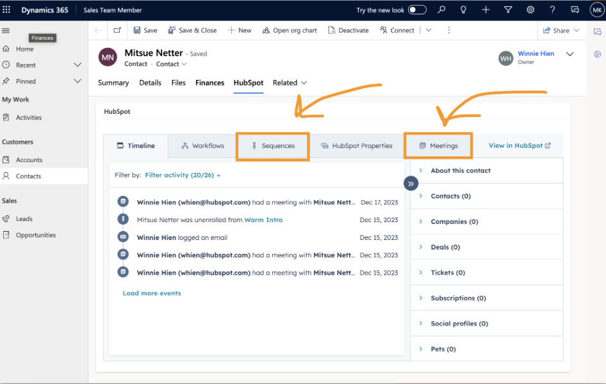Select the Workflows tab
Viewport: 606px width, 384px height.
202,145
